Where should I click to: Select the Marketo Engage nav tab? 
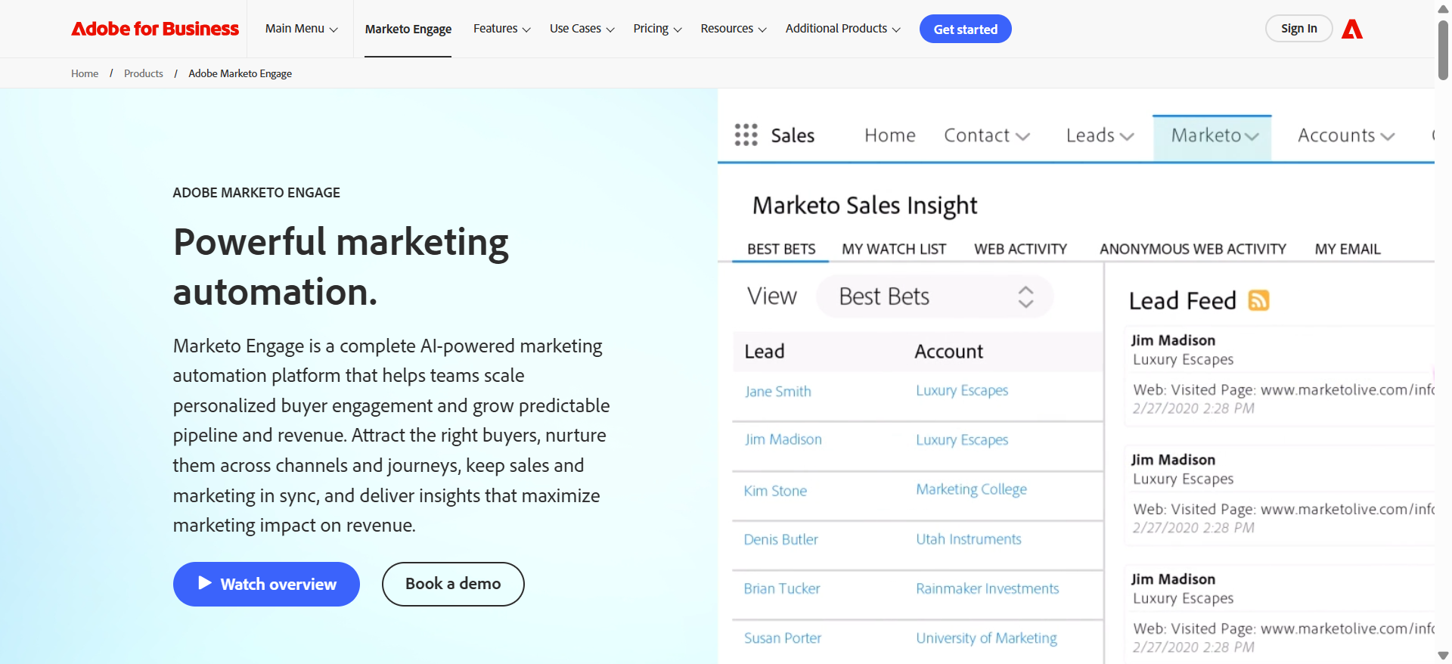[408, 29]
